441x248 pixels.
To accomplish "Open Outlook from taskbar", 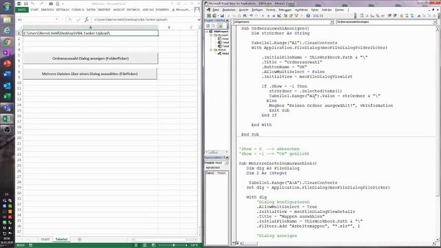I will (x=7, y=85).
